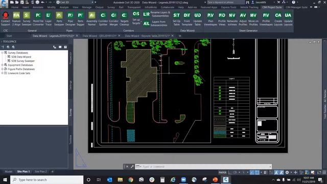Click the Windows taskbar search box
Image resolution: width=327 pixels, height=184 pixels.
[46, 179]
